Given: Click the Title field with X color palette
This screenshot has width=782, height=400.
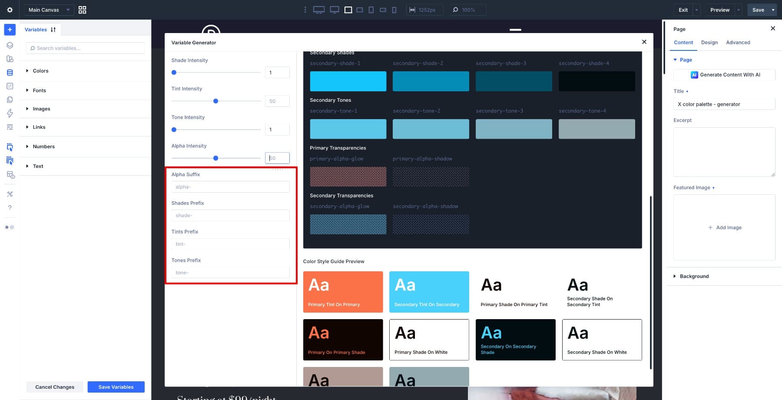Looking at the screenshot, I should pos(724,104).
